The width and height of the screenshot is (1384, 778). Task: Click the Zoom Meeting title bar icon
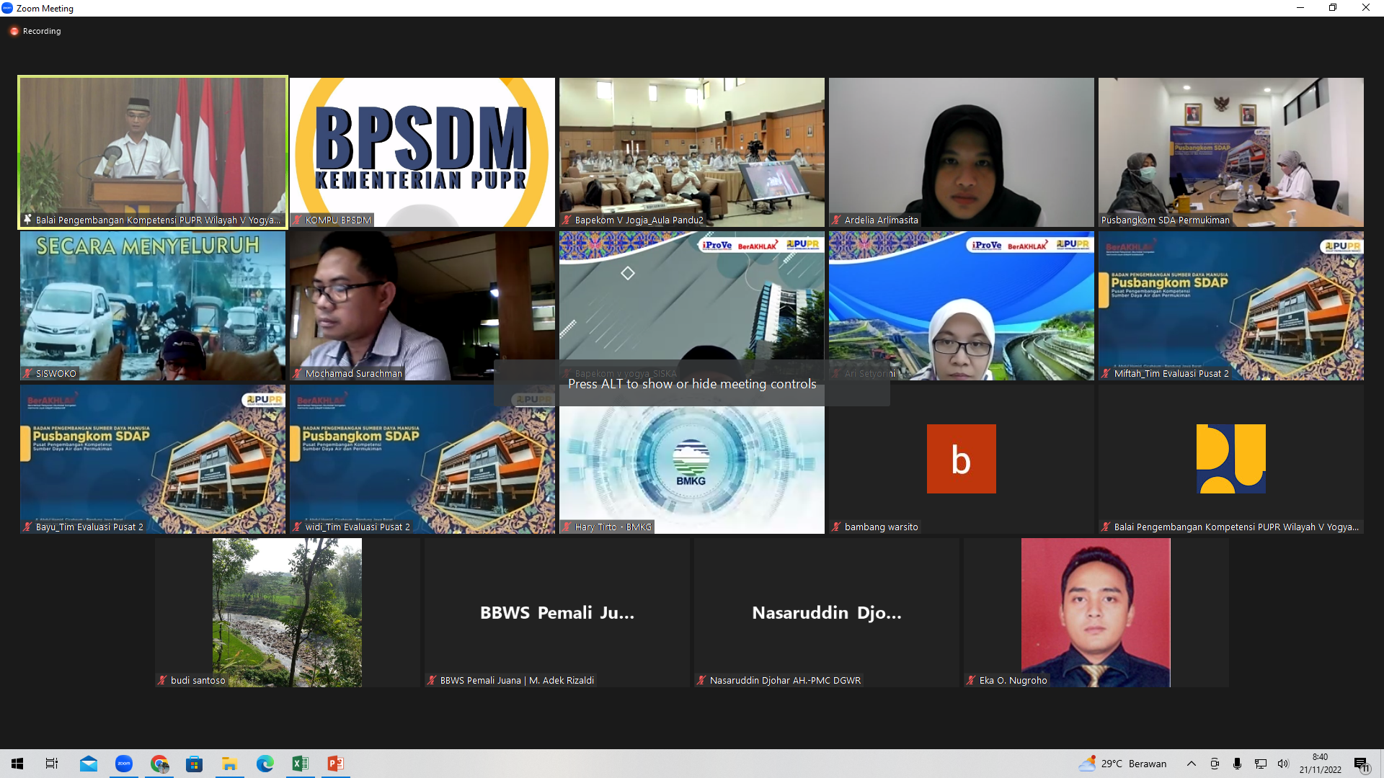point(7,8)
